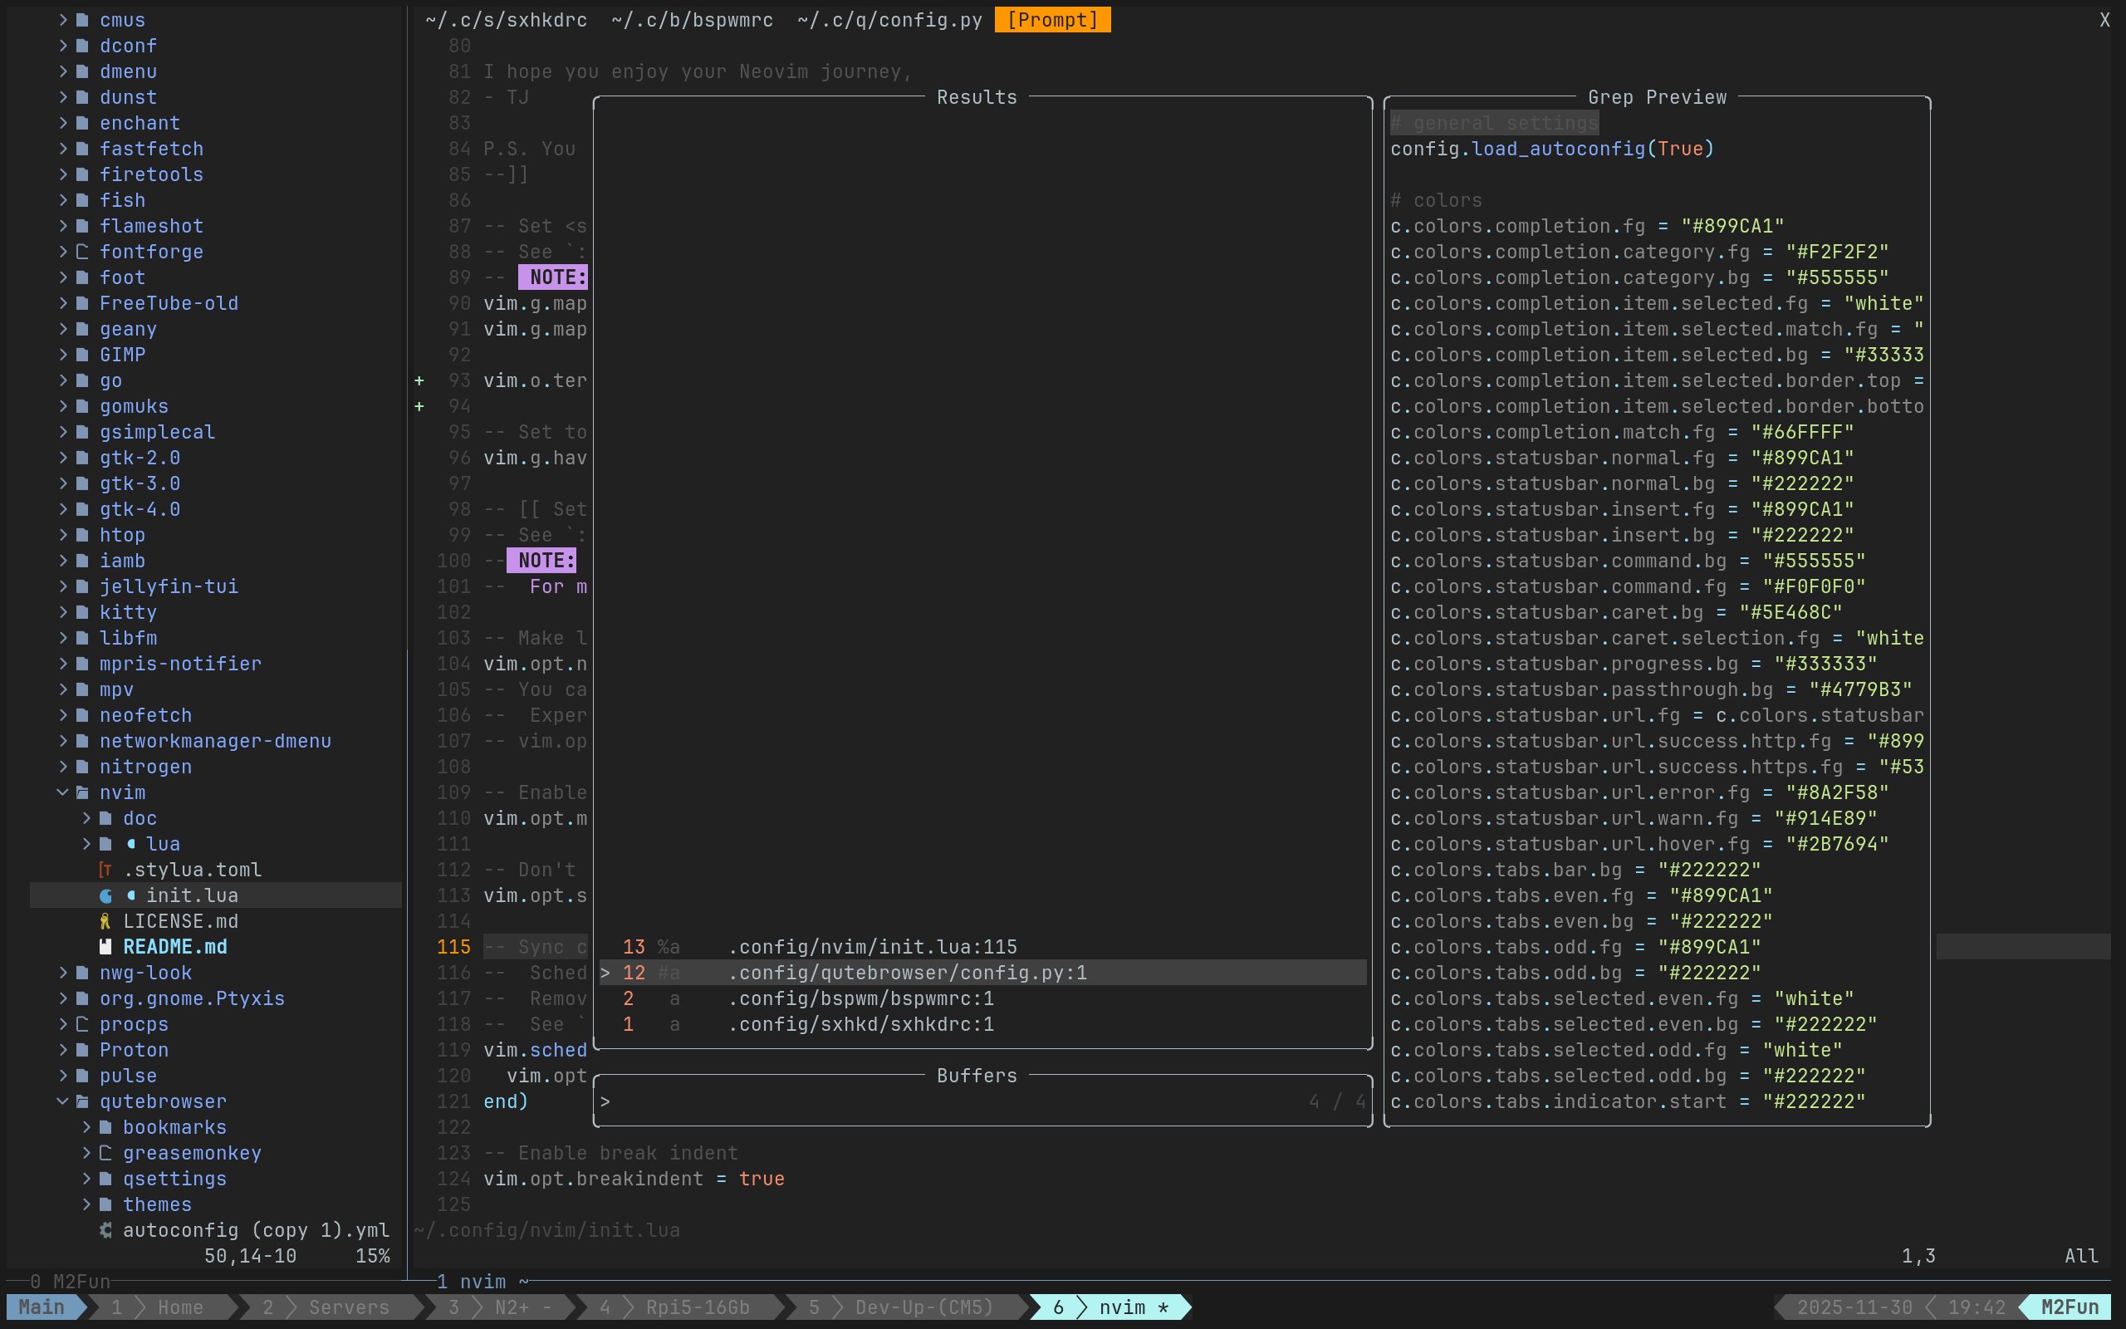Click the LICENSE.md license icon
Image resolution: width=2126 pixels, height=1329 pixels.
[x=105, y=921]
